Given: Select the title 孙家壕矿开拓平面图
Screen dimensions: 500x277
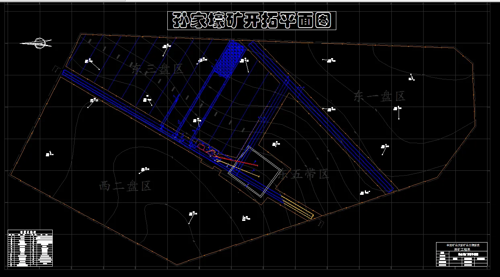Looking at the screenshot, I should click(251, 20).
